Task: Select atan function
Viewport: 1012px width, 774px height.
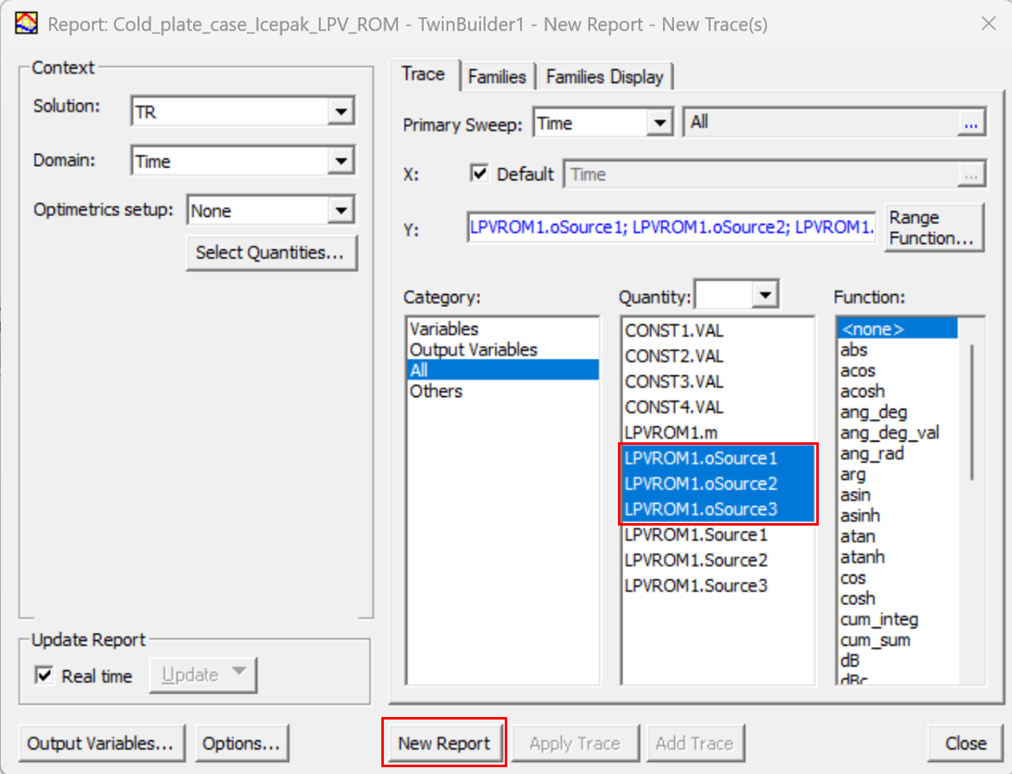Action: pyautogui.click(x=898, y=536)
